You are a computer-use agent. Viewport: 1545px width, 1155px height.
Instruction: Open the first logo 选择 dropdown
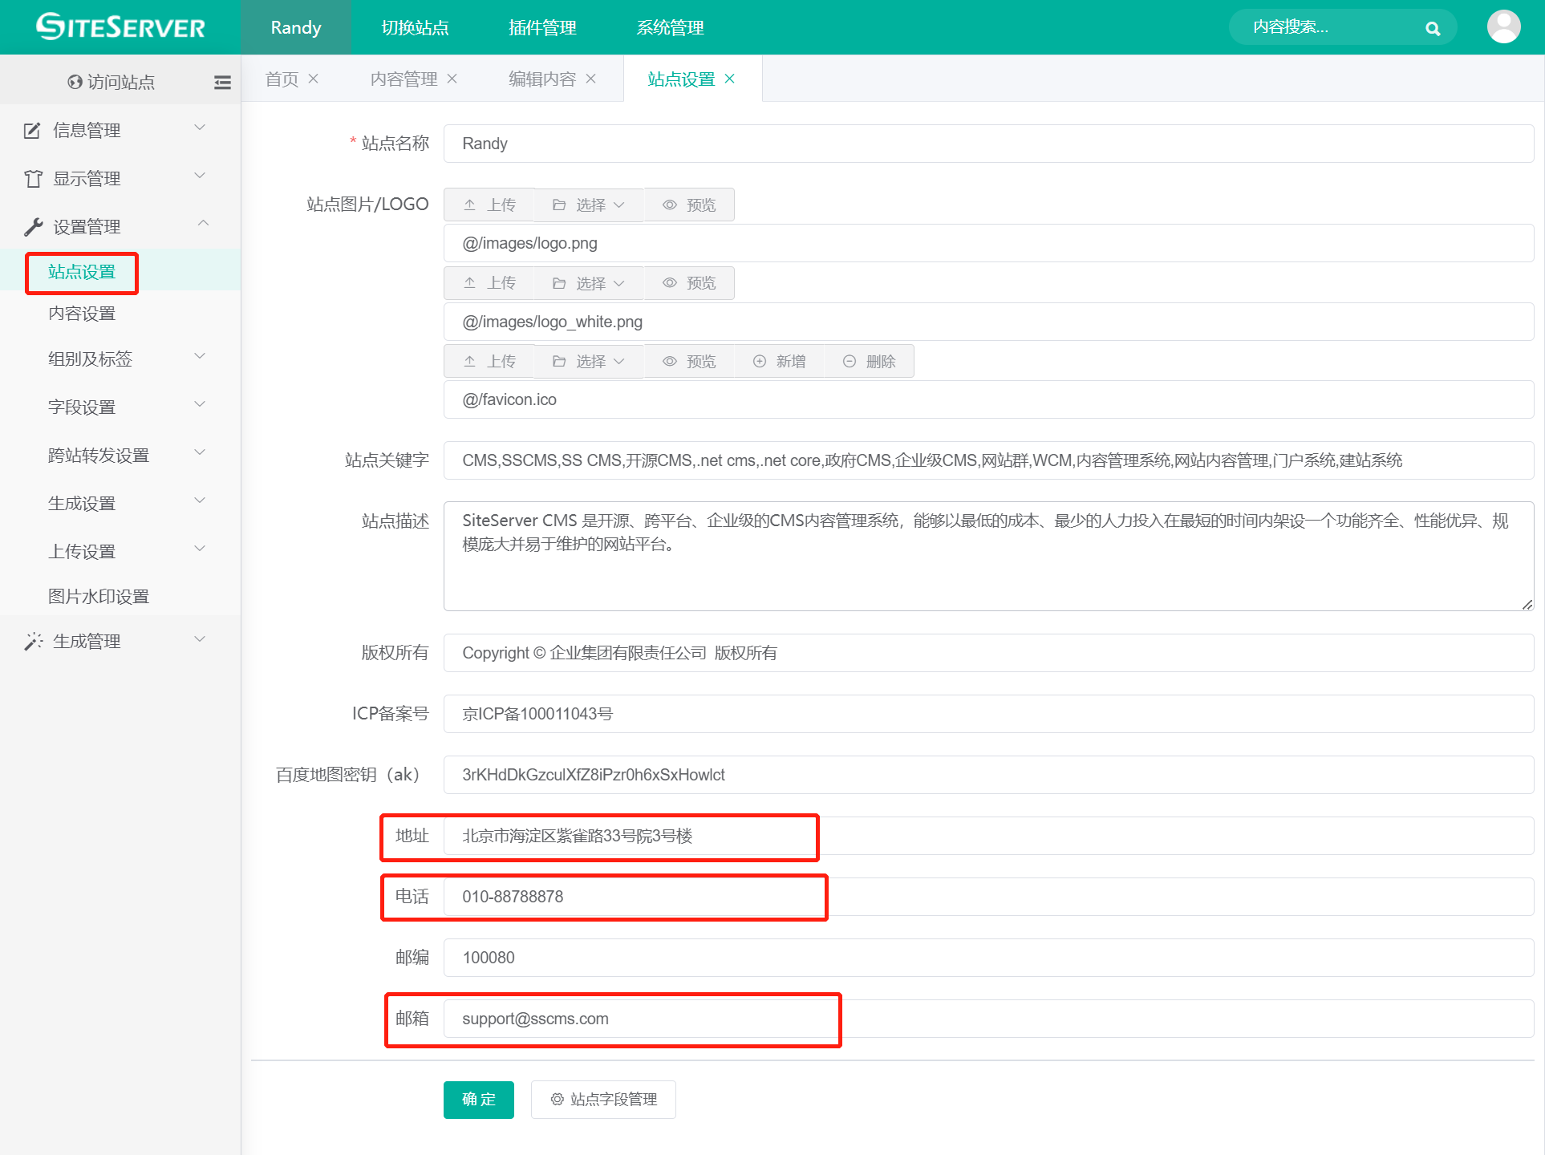pyautogui.click(x=588, y=205)
